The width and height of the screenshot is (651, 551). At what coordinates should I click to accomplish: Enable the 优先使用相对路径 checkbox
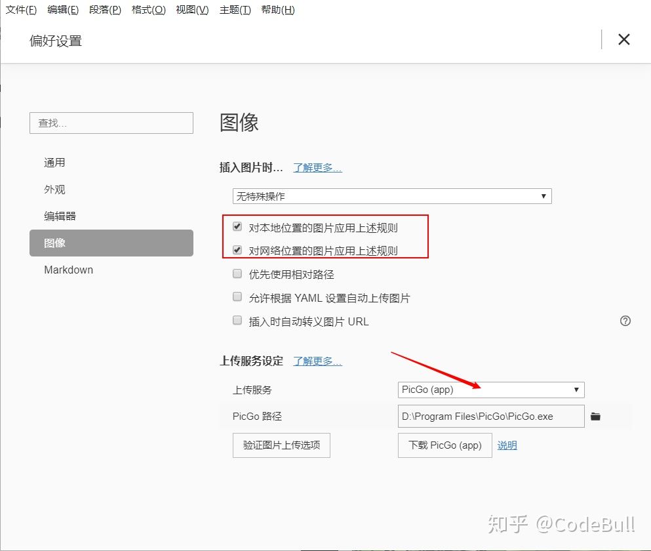[237, 274]
